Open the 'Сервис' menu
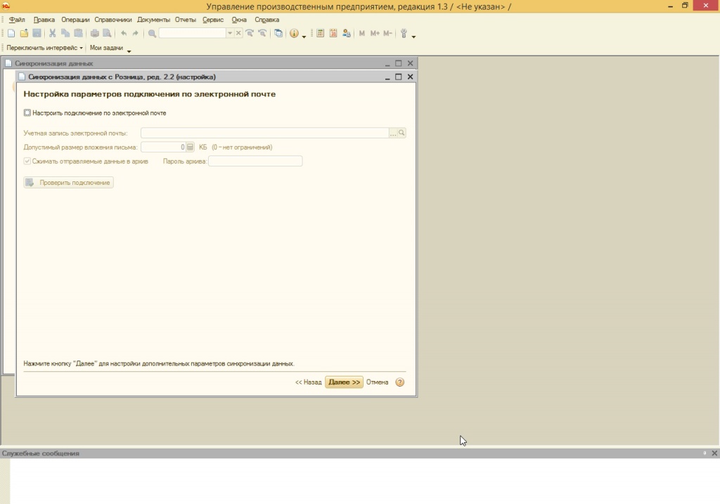Screen dimensions: 720x504 (213, 20)
